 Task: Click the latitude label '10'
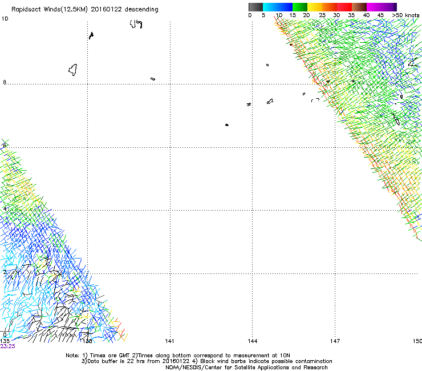(x=5, y=19)
